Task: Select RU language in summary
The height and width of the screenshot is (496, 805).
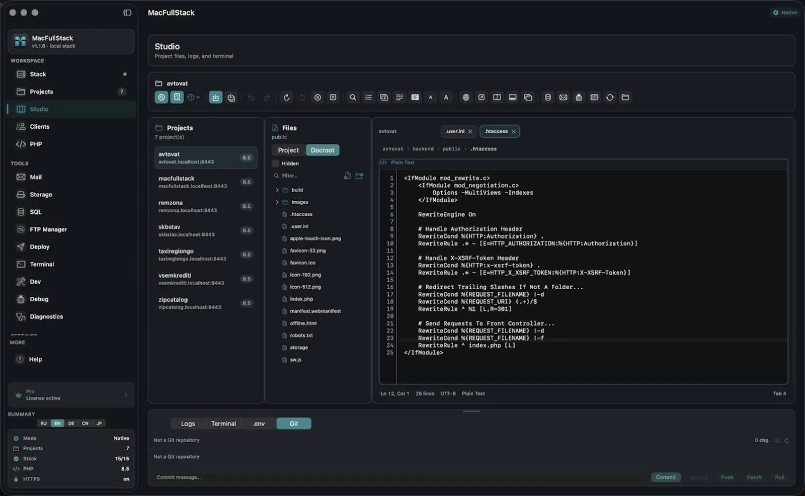Action: pyautogui.click(x=44, y=424)
